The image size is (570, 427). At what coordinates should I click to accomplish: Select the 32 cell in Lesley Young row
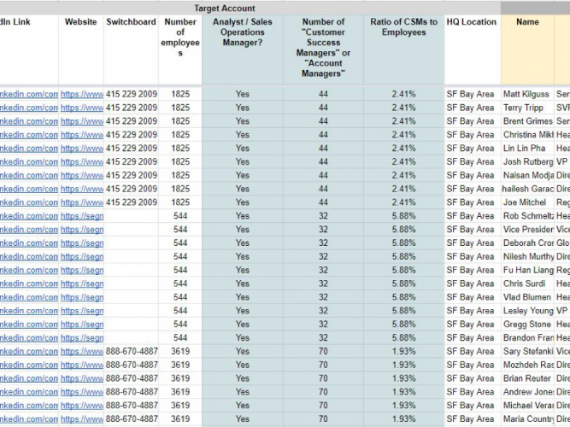[x=323, y=311]
